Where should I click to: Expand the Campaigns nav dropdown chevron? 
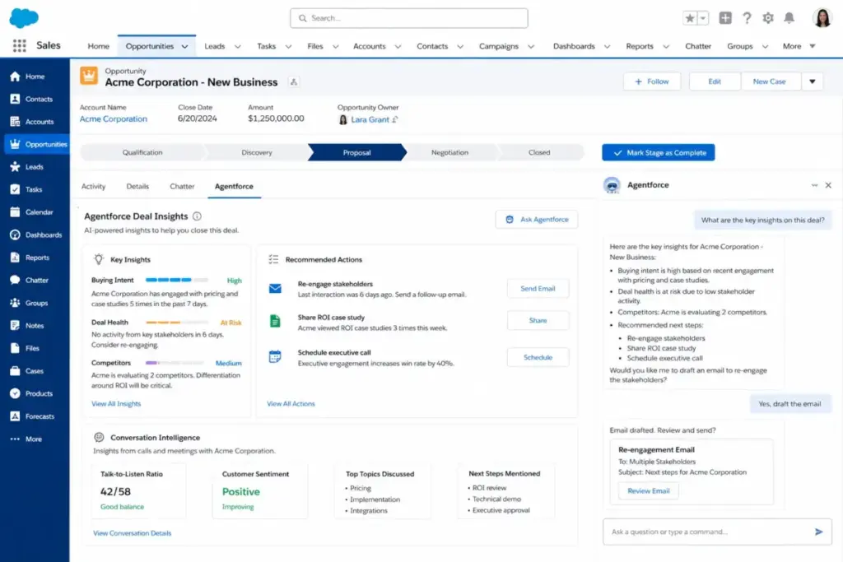(x=531, y=46)
